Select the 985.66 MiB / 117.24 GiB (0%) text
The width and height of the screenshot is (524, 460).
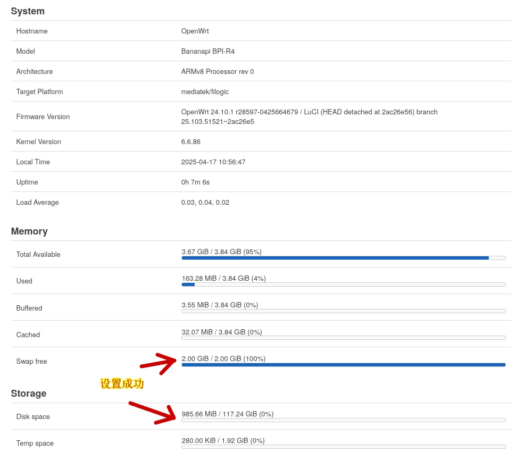pos(228,414)
